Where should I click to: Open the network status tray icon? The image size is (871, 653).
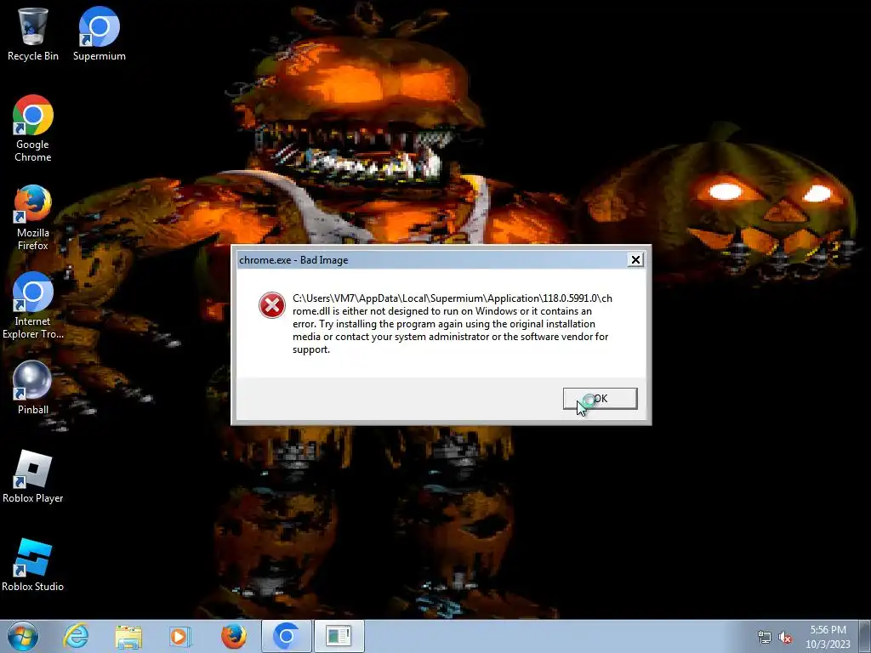(x=765, y=638)
